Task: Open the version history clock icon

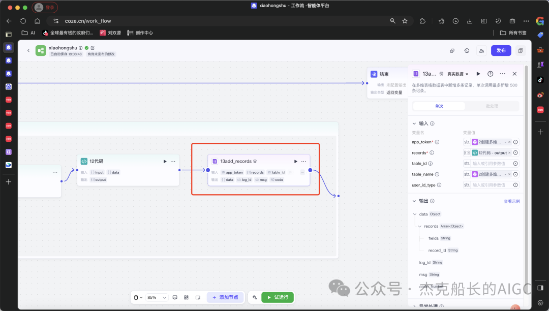Action: 467,51
